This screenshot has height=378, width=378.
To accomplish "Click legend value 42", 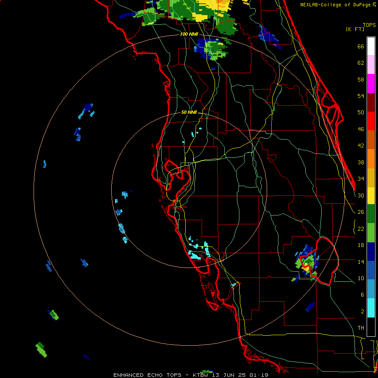I will tap(361, 146).
